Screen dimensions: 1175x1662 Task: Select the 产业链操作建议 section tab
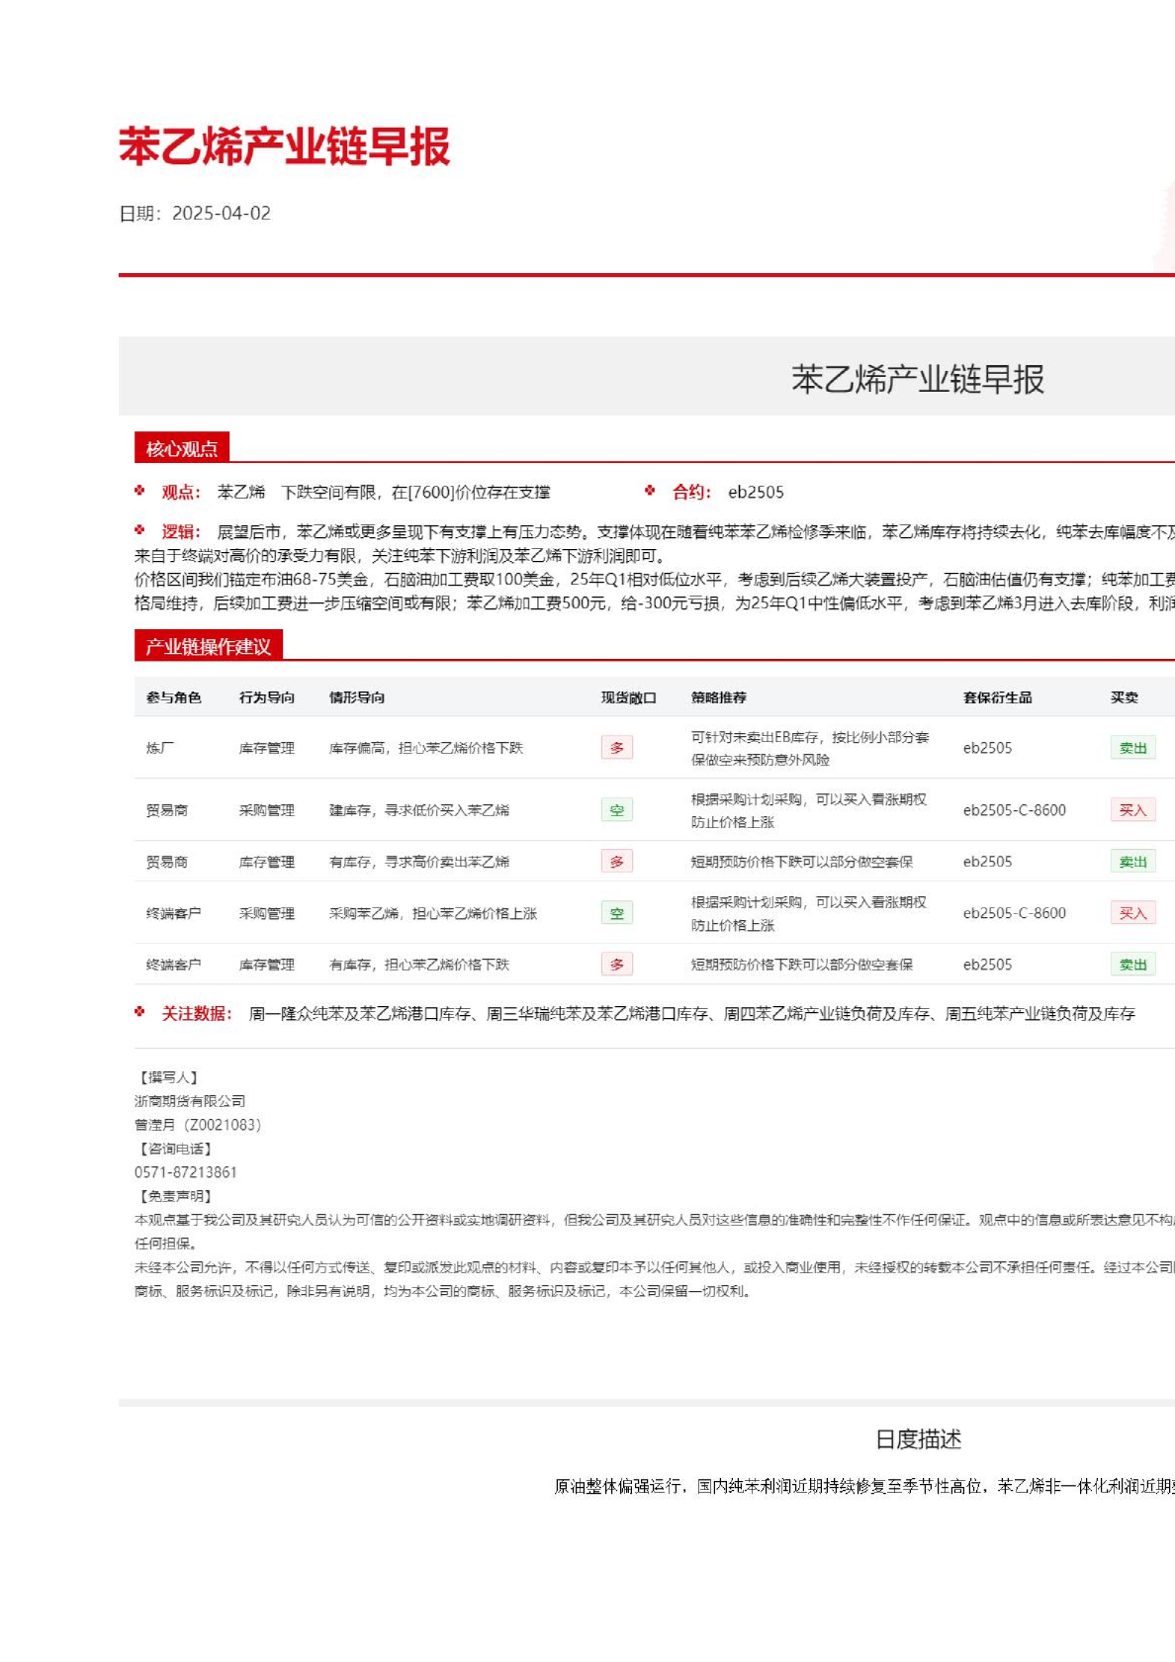click(209, 646)
